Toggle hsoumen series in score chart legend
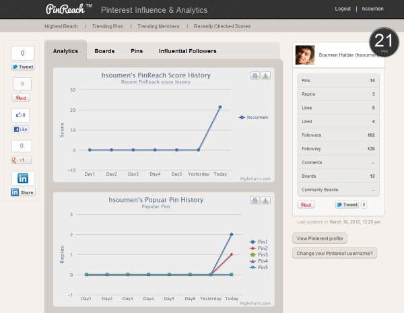Image resolution: width=404 pixels, height=313 pixels. [x=254, y=118]
